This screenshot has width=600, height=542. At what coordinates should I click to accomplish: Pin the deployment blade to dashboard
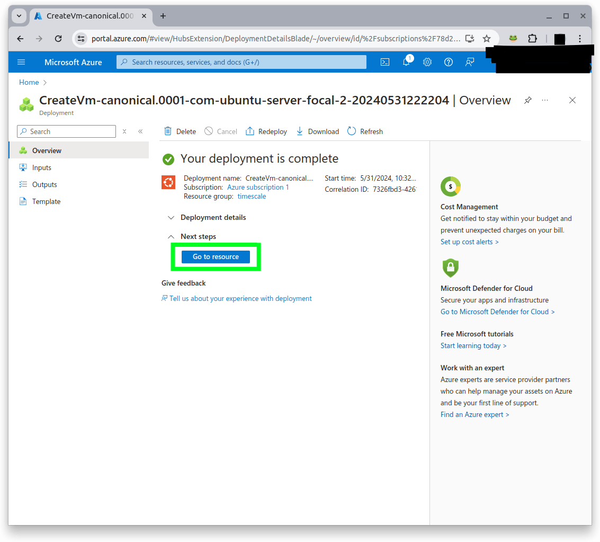[527, 100]
